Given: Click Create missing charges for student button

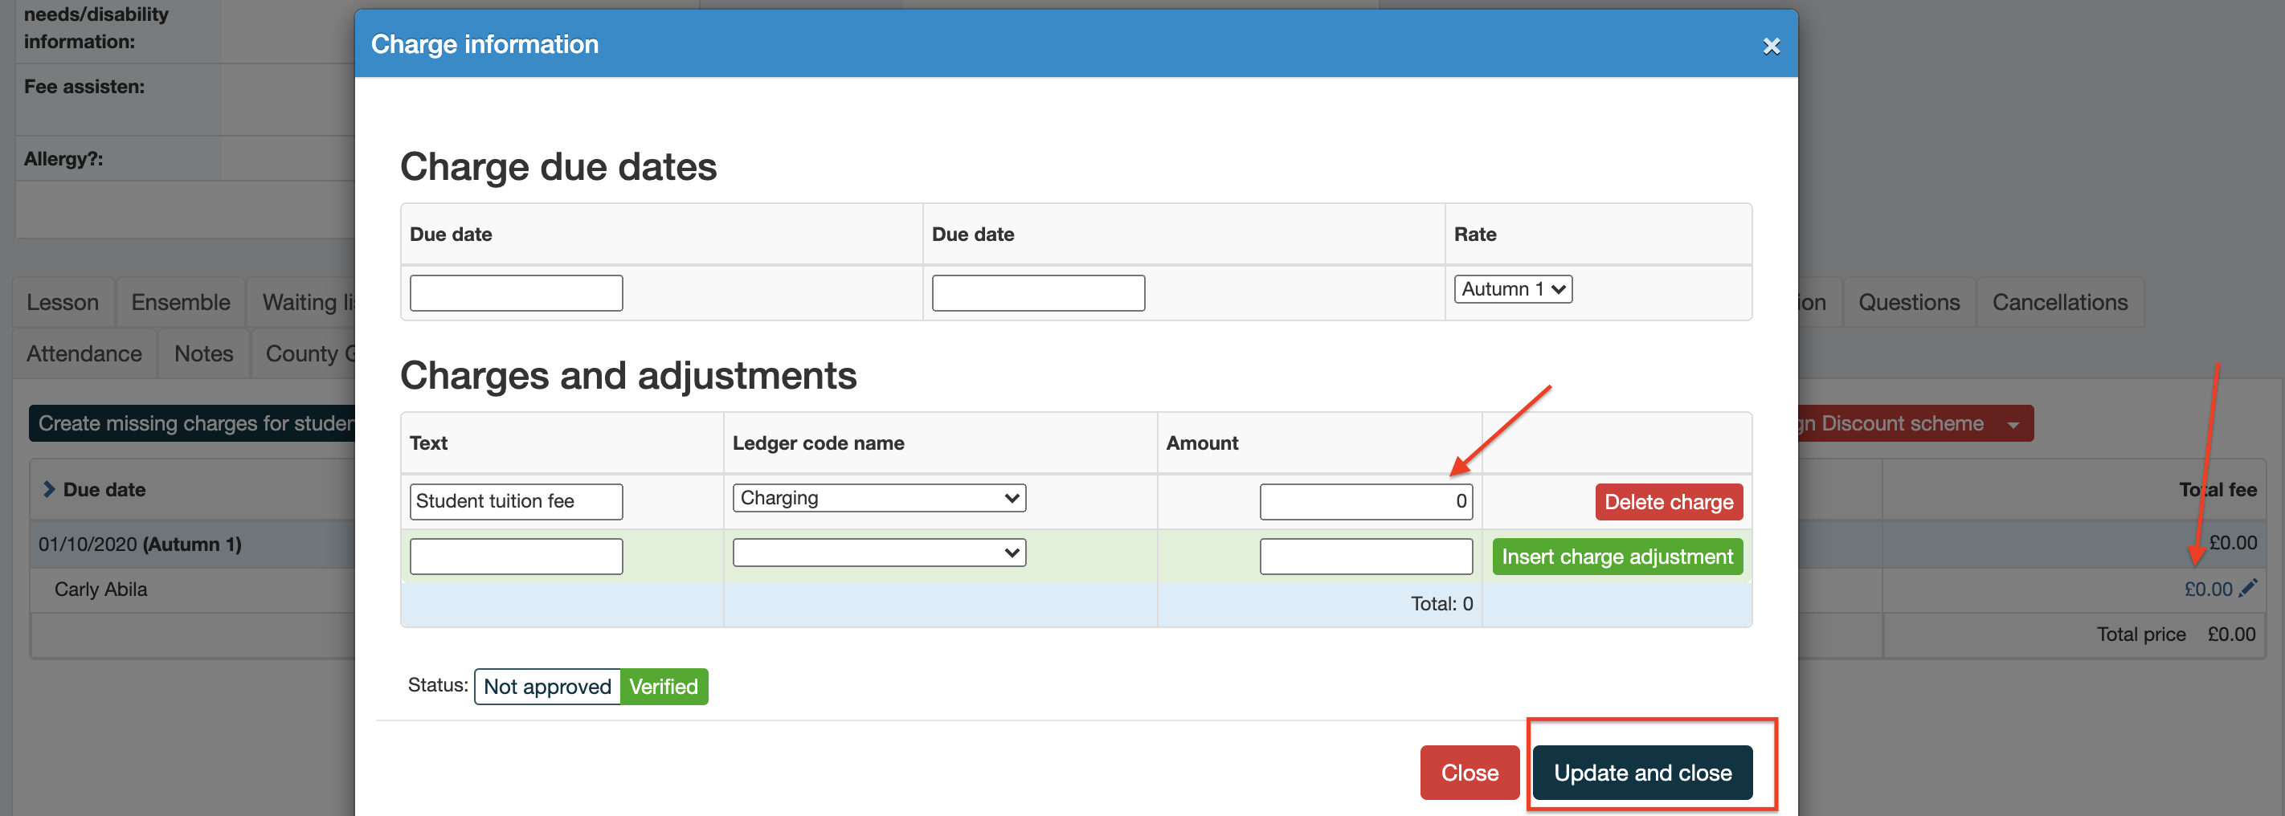Looking at the screenshot, I should [x=193, y=424].
